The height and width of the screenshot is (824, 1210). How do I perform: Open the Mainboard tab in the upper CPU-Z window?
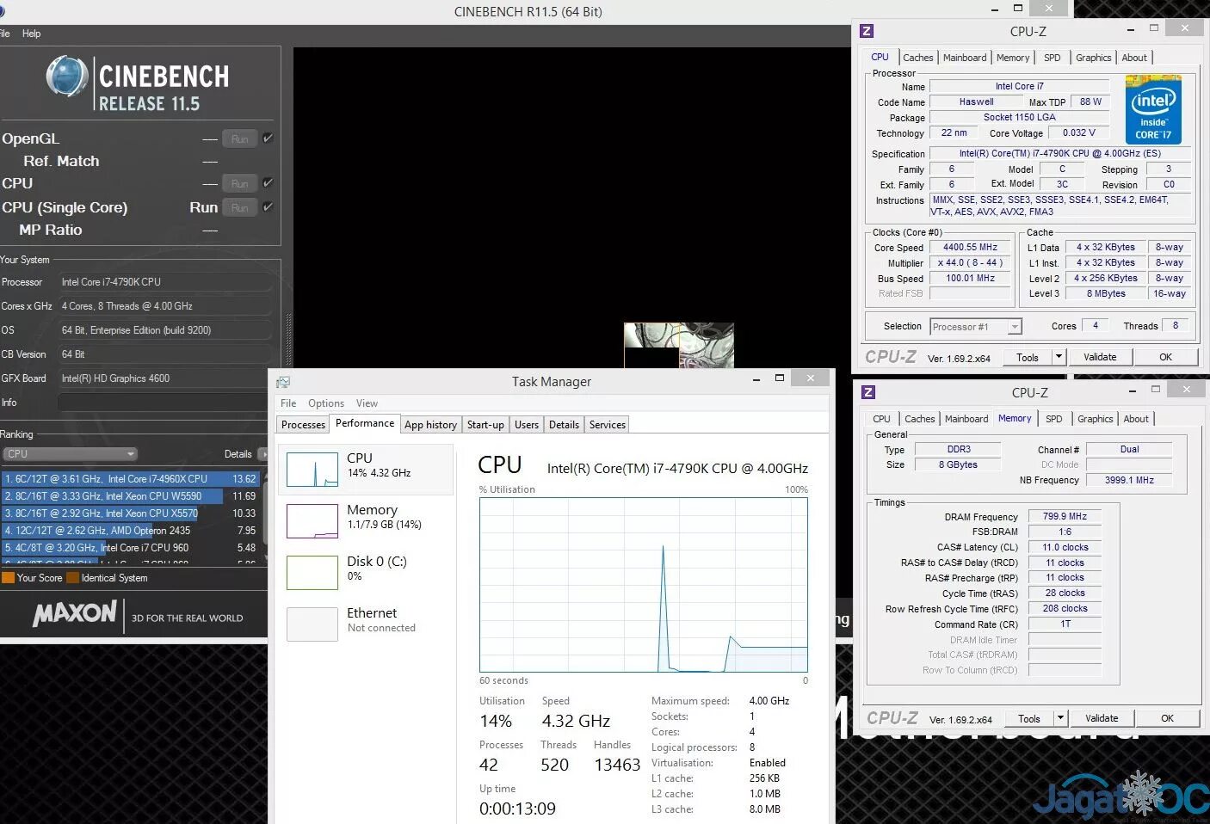(x=965, y=58)
